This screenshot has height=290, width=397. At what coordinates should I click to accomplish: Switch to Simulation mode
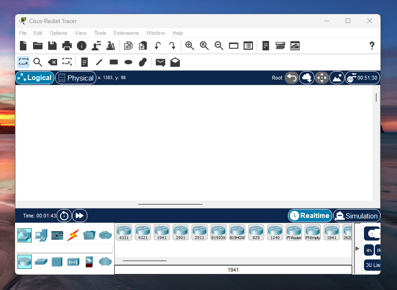coord(356,216)
